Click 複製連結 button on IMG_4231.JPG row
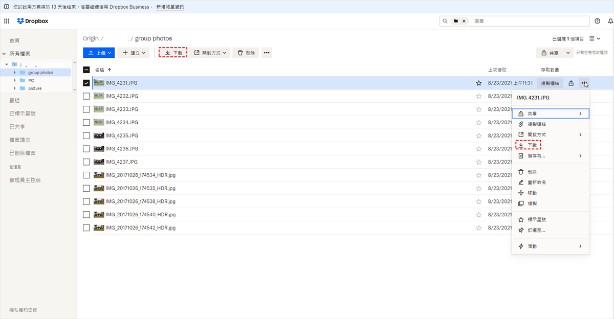The width and height of the screenshot is (614, 319). tap(550, 83)
